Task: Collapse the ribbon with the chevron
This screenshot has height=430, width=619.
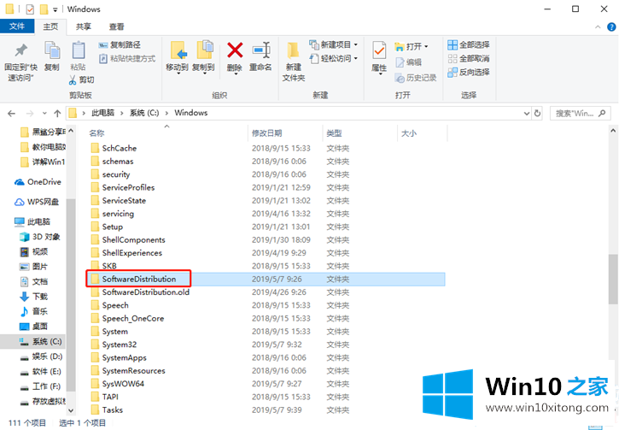Action: coord(598,27)
